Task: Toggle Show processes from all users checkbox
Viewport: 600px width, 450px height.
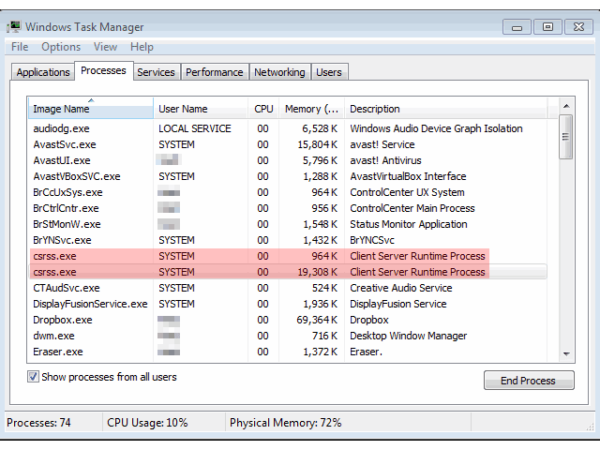Action: click(x=33, y=377)
